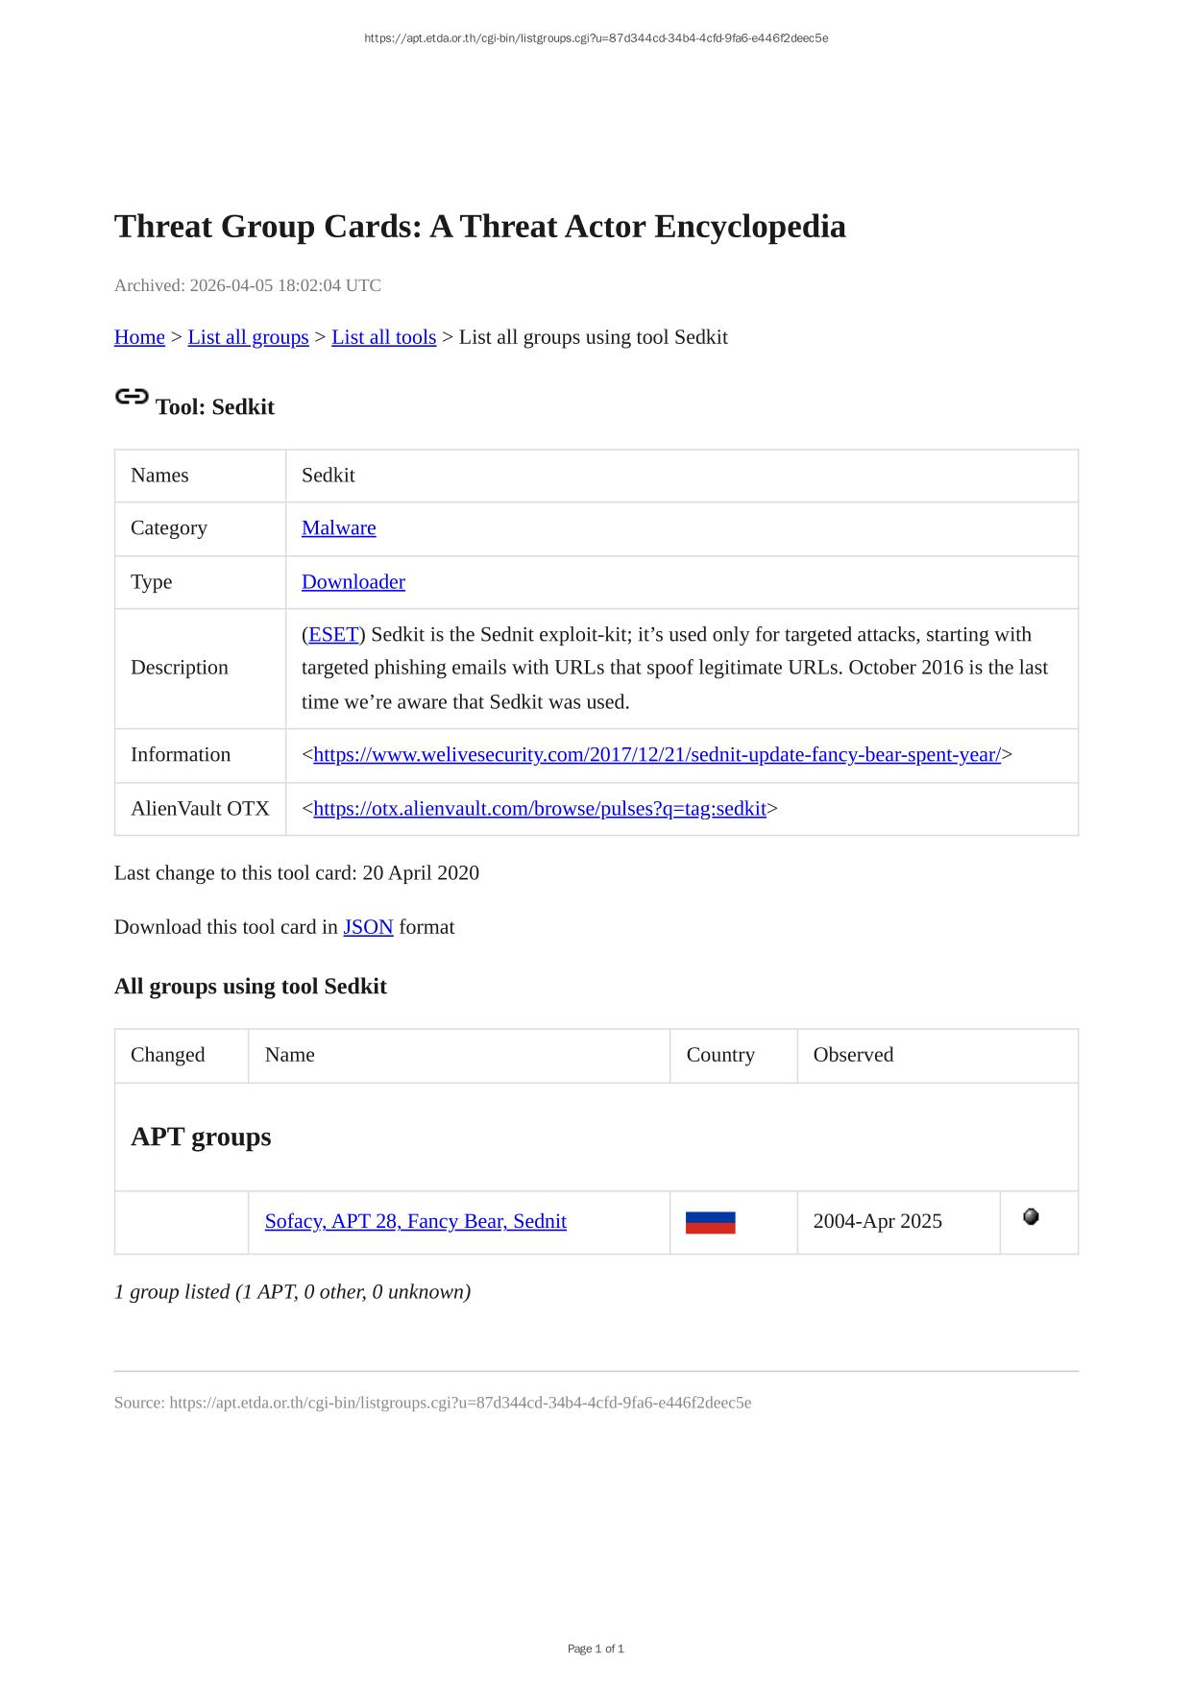Open the Malware category link
Image resolution: width=1193 pixels, height=1687 pixels.
(338, 528)
